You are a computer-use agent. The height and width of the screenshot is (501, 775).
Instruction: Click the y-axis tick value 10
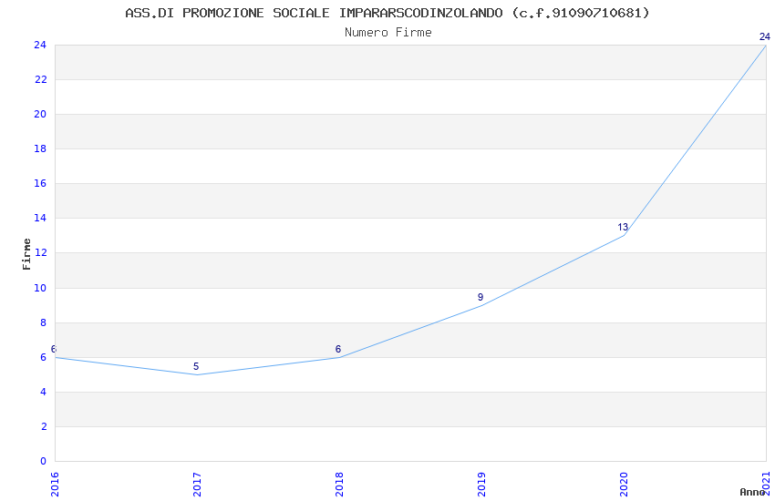click(x=40, y=288)
